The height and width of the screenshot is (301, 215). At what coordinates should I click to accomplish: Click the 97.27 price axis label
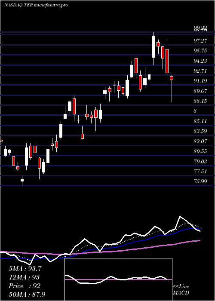point(200,41)
